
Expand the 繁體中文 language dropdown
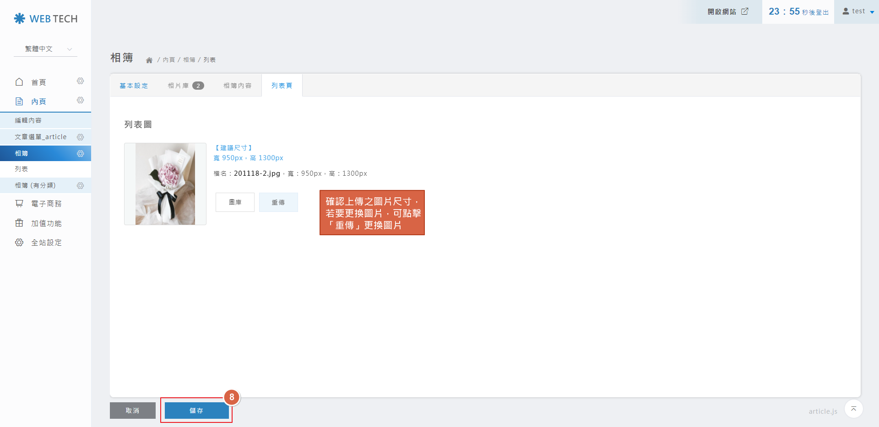pyautogui.click(x=46, y=49)
